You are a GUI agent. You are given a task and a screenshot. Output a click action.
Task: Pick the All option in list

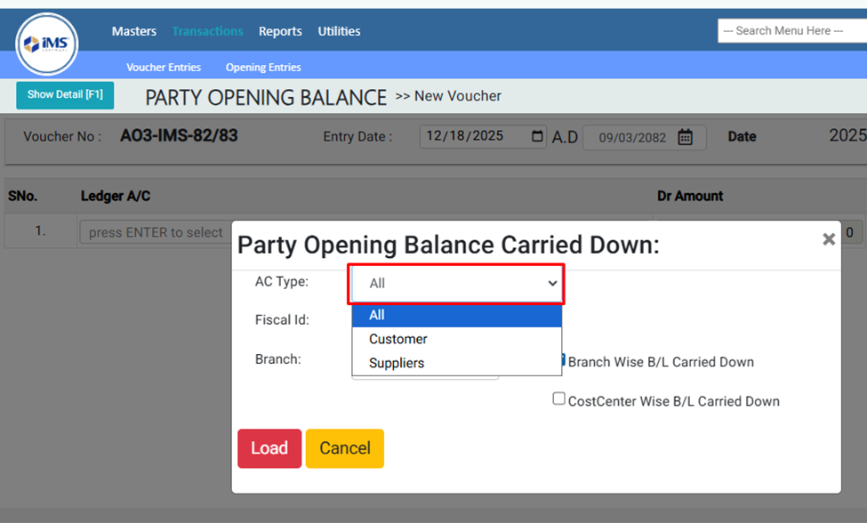377,315
